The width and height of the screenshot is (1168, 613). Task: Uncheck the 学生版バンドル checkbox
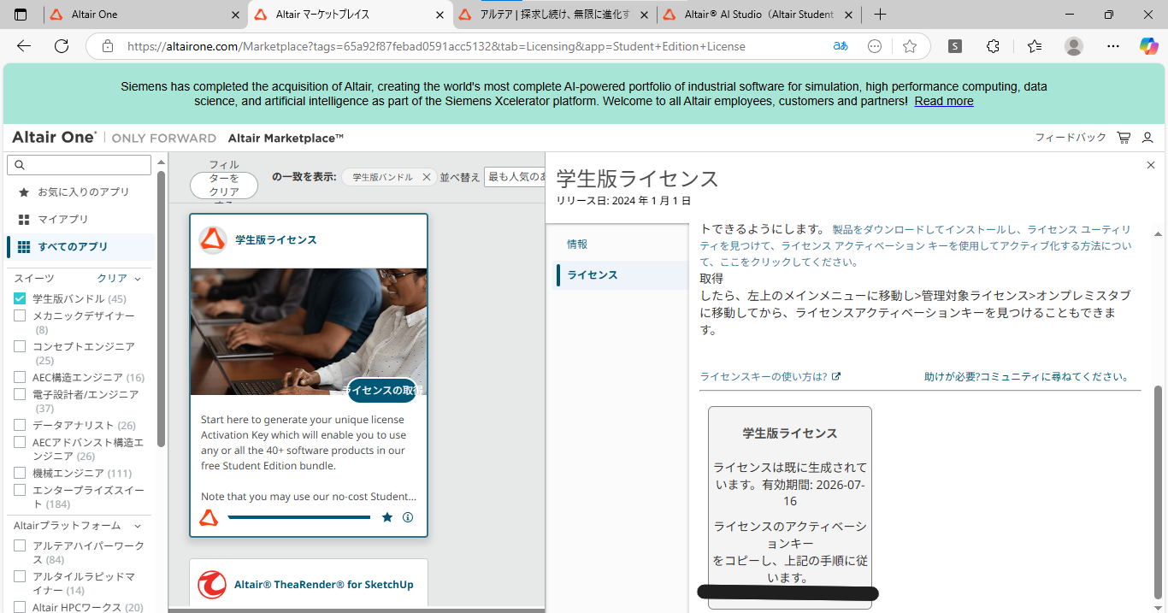pyautogui.click(x=20, y=298)
